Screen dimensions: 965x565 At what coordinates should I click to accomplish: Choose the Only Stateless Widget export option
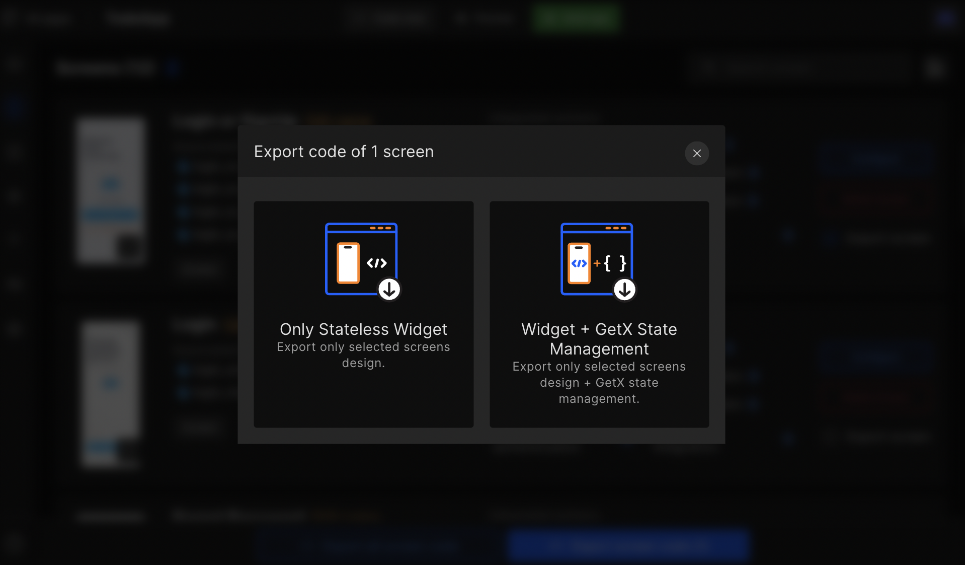coord(363,314)
